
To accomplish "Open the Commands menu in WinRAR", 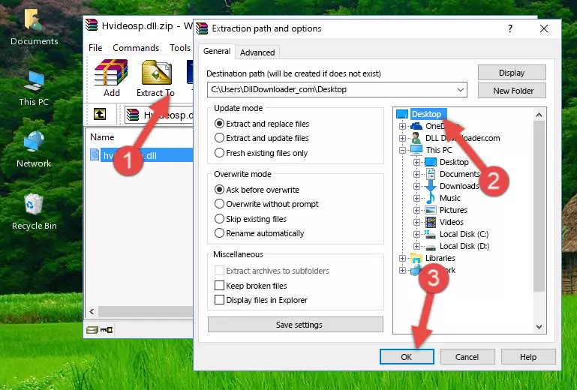I will [136, 48].
